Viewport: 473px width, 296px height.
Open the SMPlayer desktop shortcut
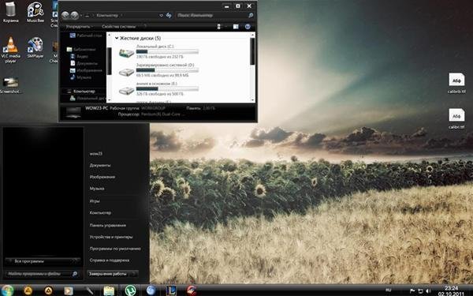pyautogui.click(x=35, y=47)
